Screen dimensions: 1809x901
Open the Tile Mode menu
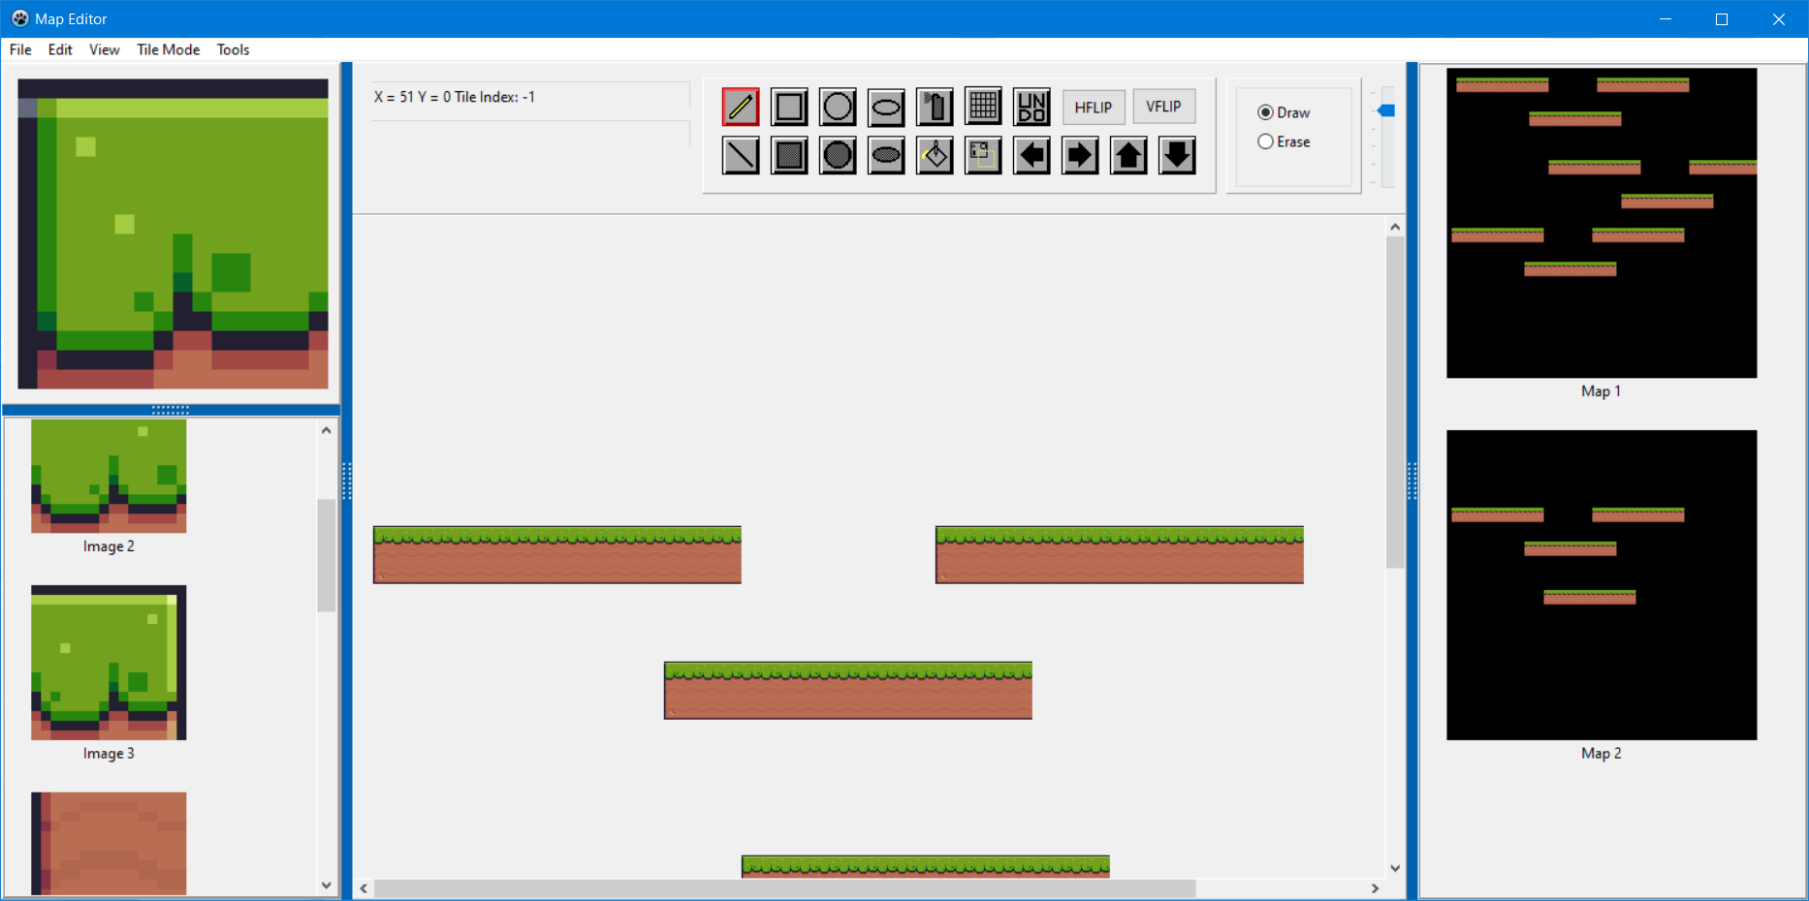[x=168, y=49]
